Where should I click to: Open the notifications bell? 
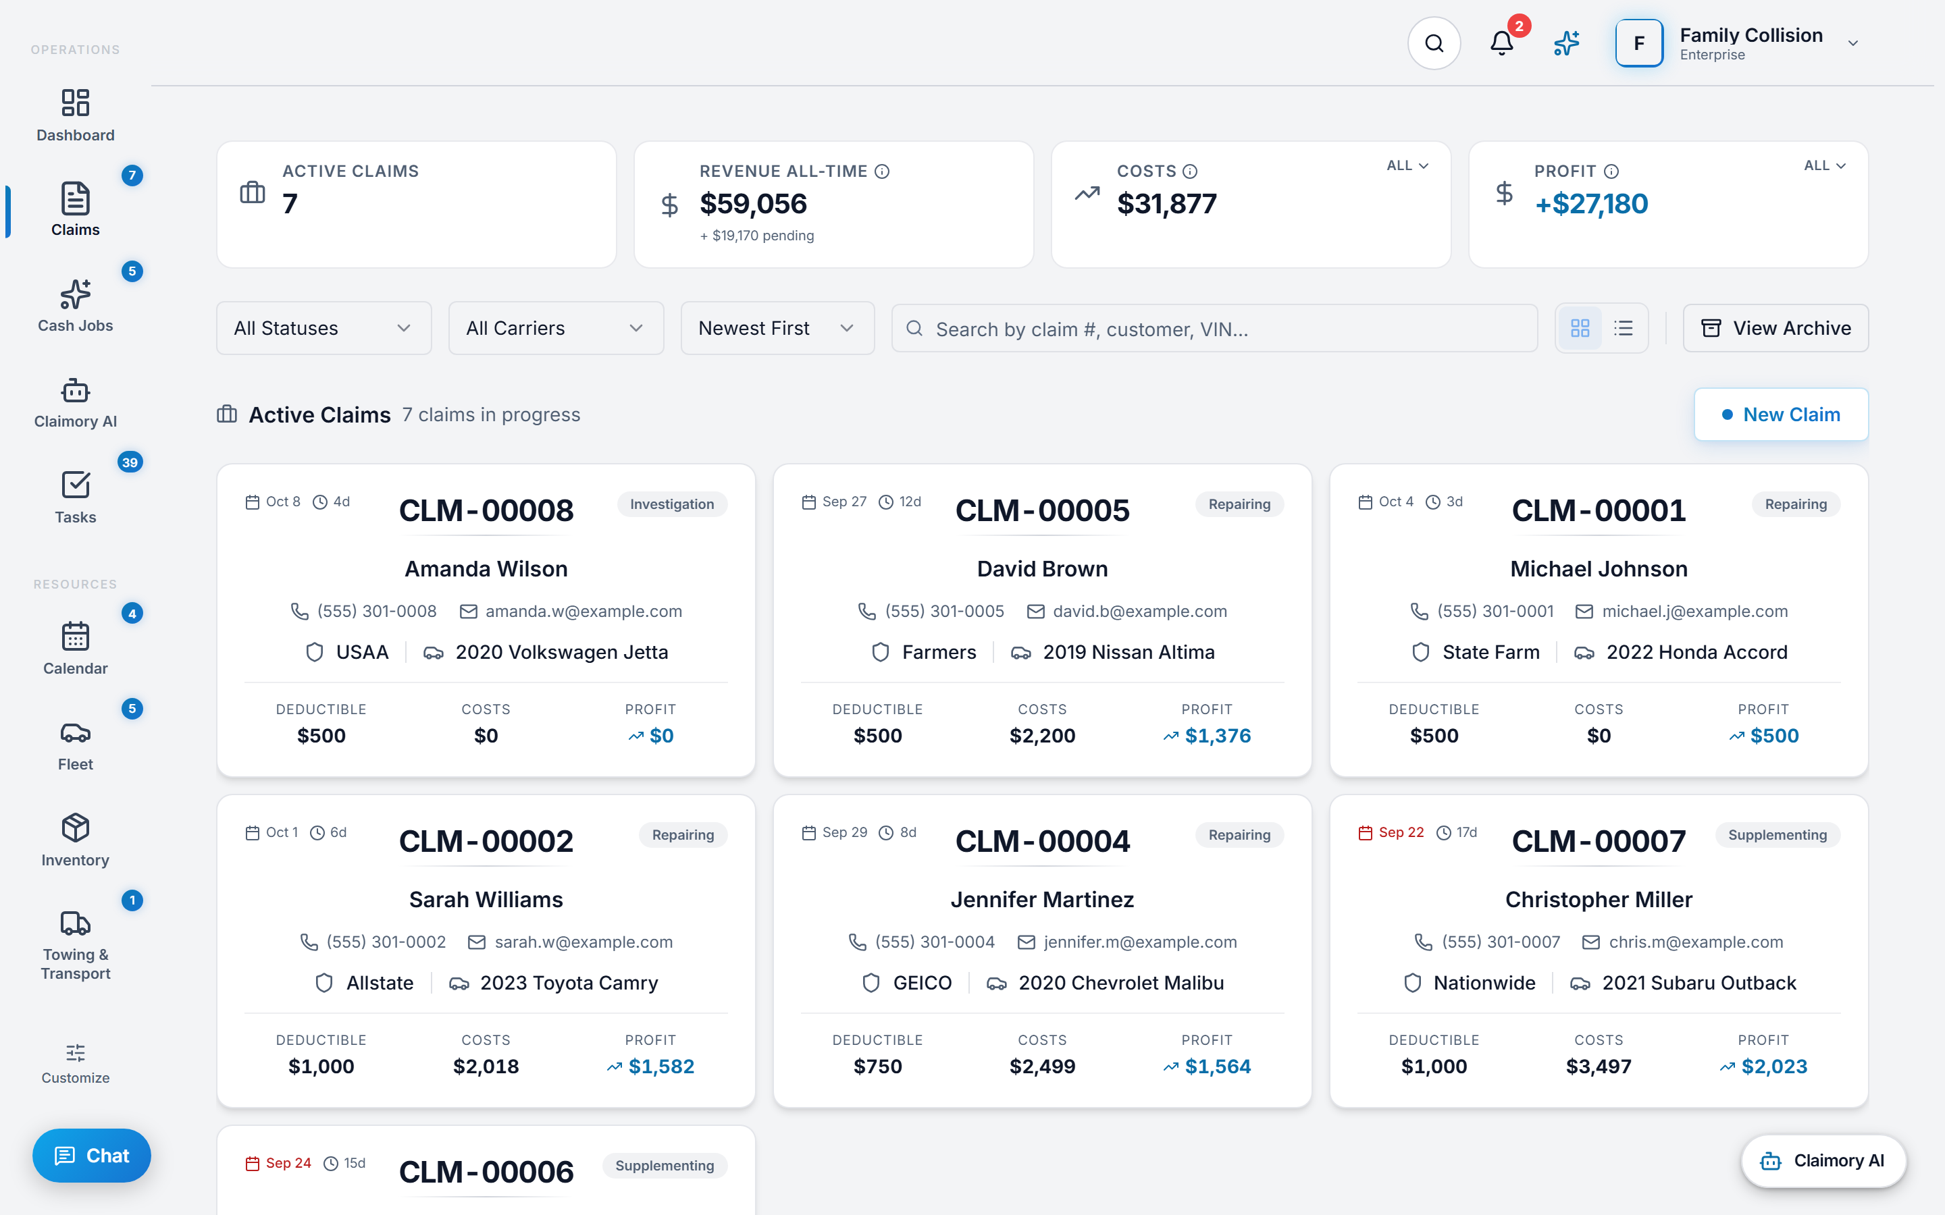[x=1501, y=43]
